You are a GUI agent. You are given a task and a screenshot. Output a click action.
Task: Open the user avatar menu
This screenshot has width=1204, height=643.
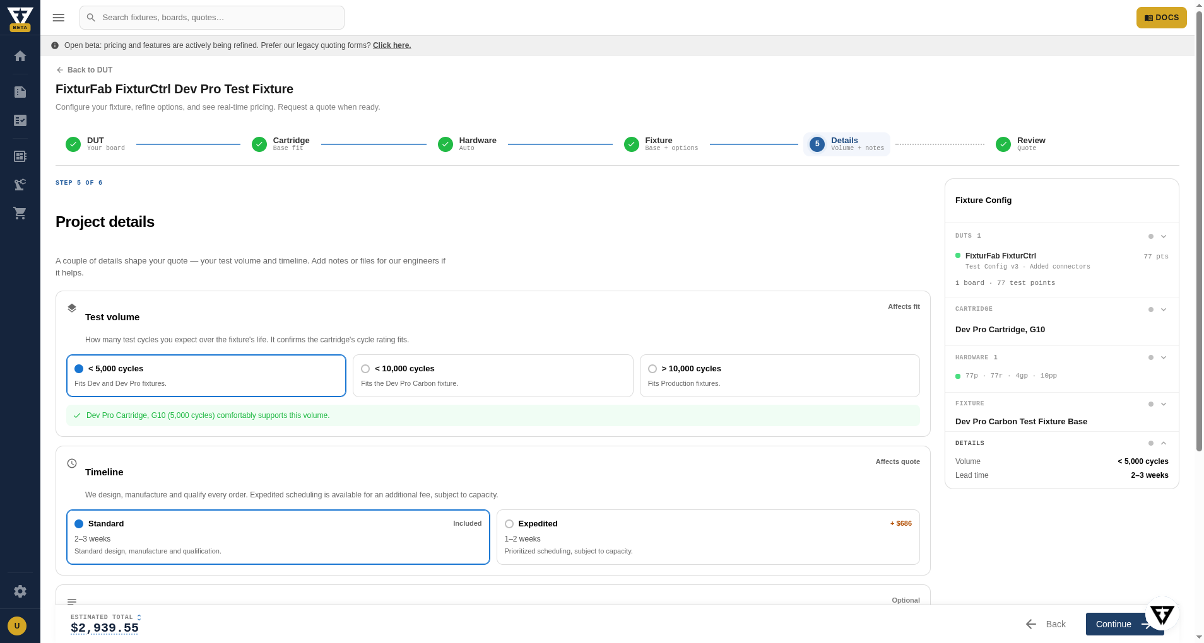17,626
